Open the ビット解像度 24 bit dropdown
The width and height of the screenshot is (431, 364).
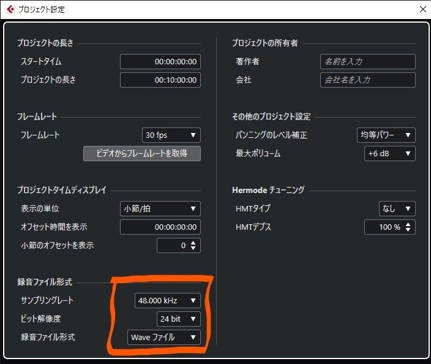(x=179, y=319)
